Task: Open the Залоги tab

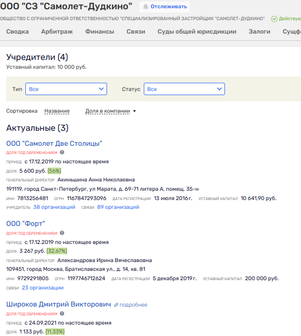Action: (260, 32)
